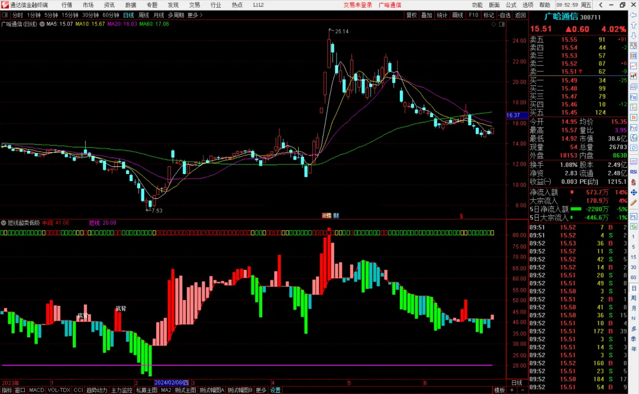Click the blue down-arrow icon in right sidebar

pyautogui.click(x=634, y=35)
